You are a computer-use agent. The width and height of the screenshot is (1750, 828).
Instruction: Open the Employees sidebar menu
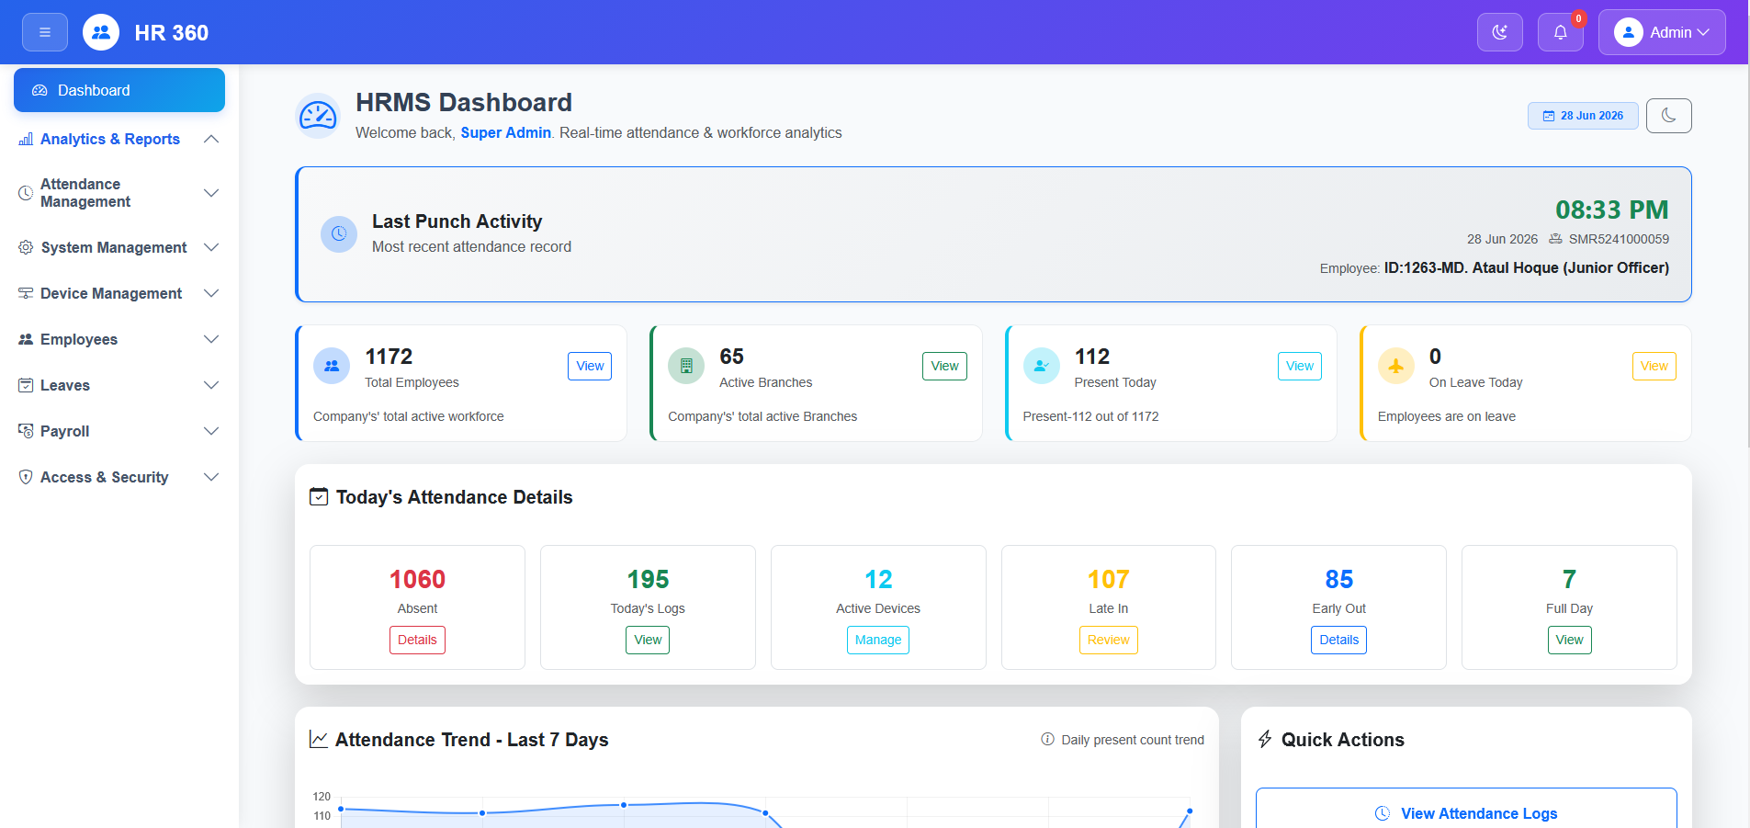[119, 339]
